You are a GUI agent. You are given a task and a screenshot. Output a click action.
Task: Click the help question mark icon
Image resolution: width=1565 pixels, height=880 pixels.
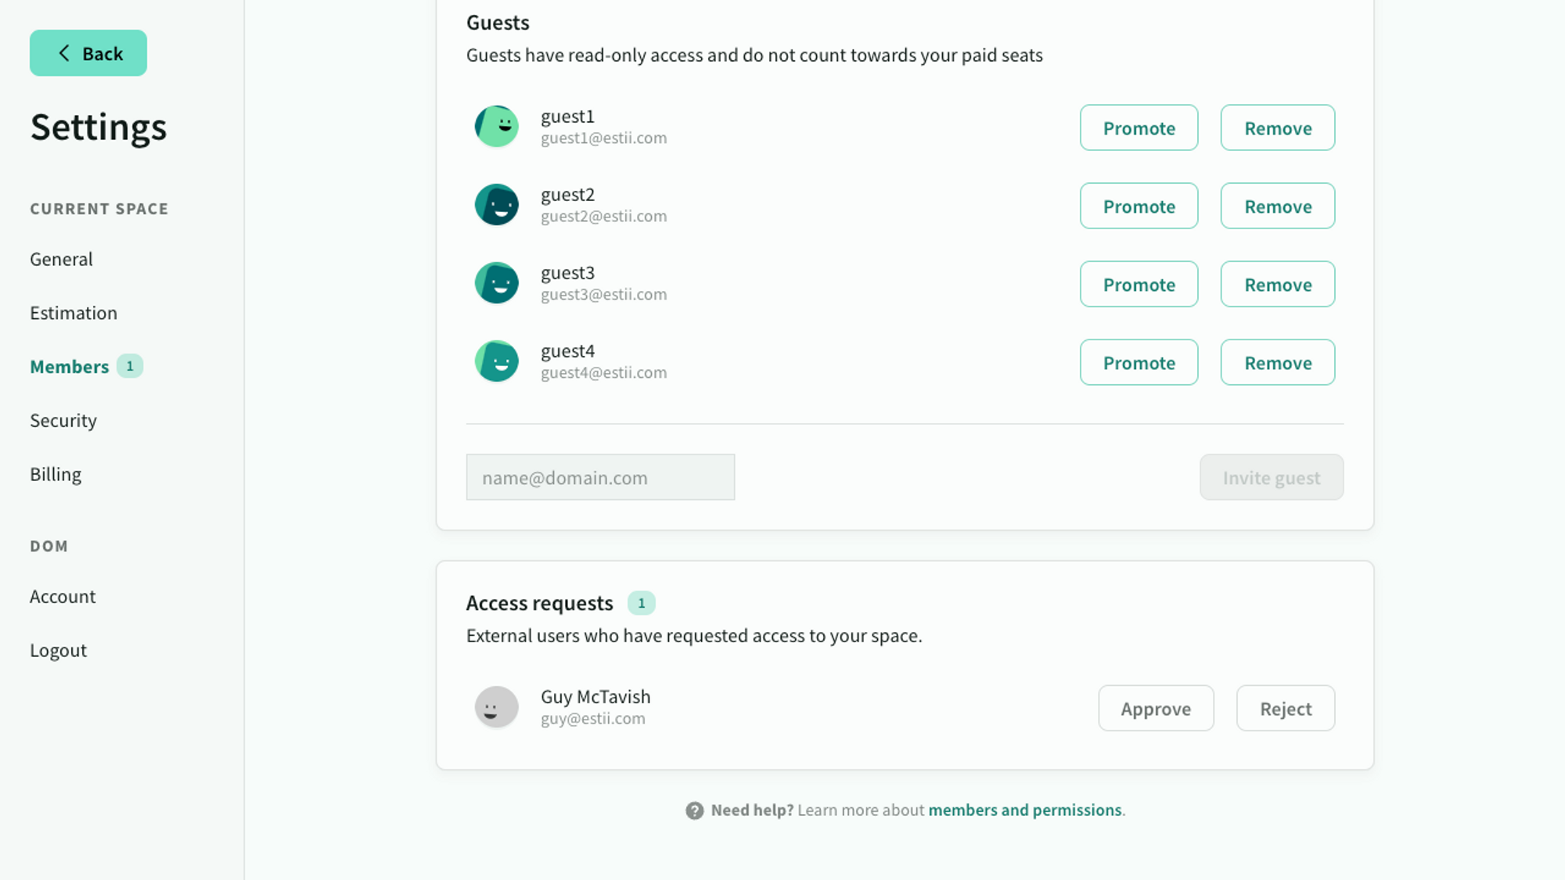694,810
